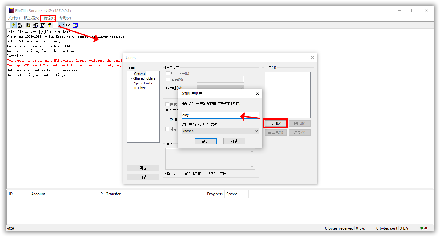
Task: Open the 文件(F) menu
Action: (14, 18)
